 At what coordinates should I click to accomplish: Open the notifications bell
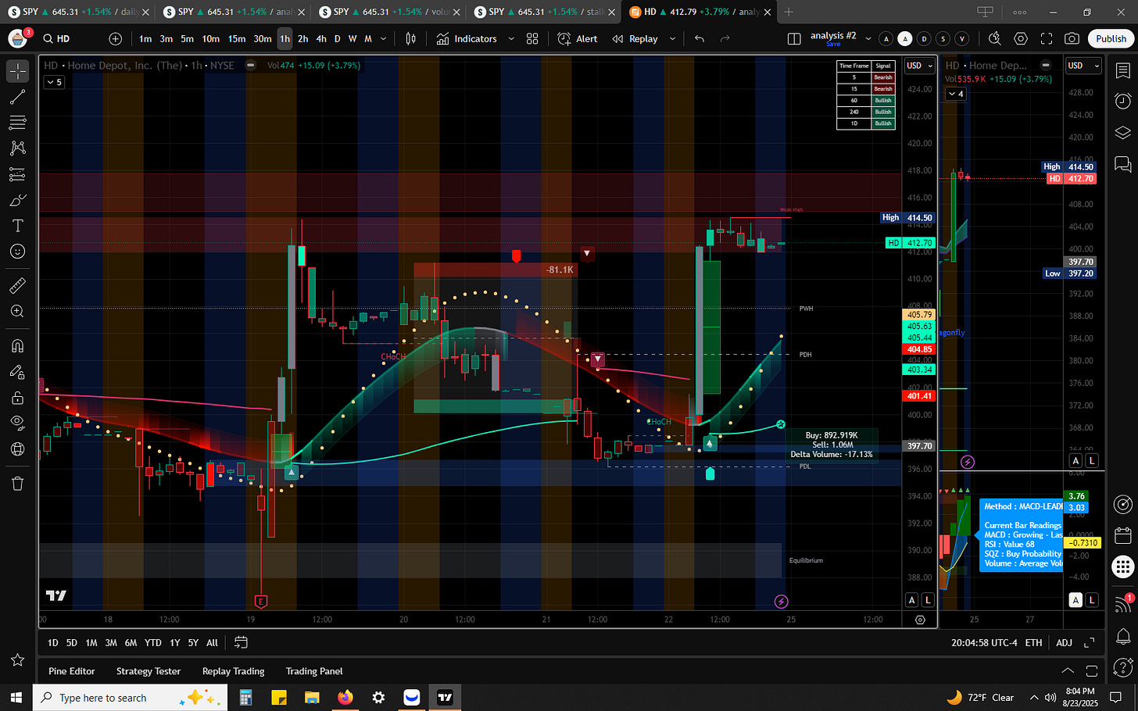tap(1123, 635)
